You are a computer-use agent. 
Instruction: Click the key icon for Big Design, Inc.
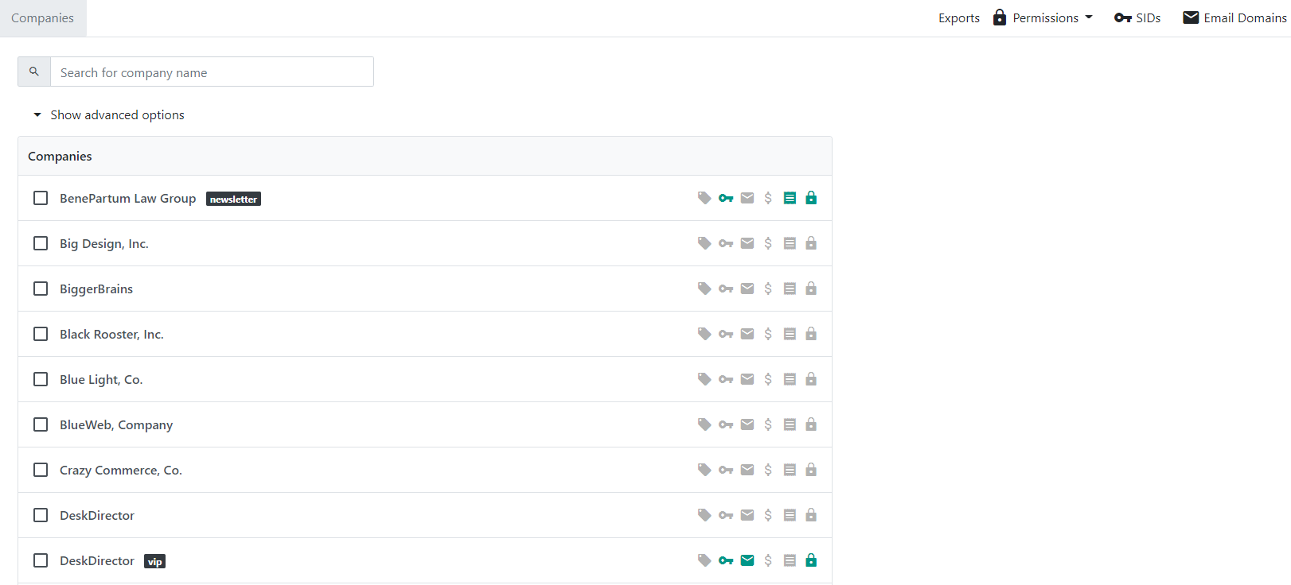pos(726,243)
